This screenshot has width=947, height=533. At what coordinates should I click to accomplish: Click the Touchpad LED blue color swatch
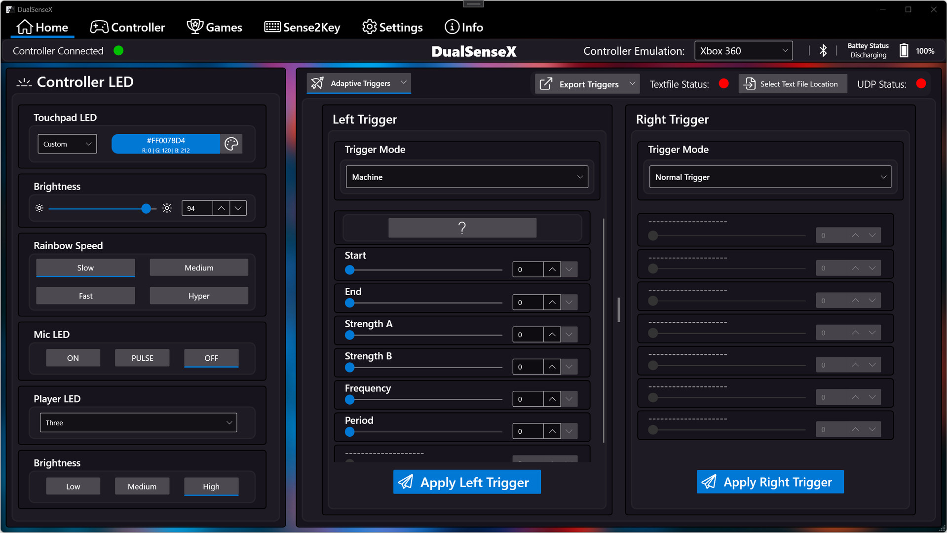point(166,144)
